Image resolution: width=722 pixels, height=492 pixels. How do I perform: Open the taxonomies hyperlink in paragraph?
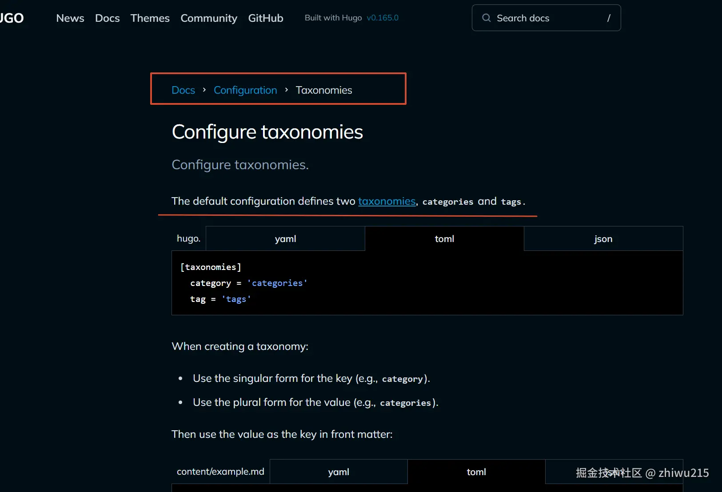coord(387,201)
